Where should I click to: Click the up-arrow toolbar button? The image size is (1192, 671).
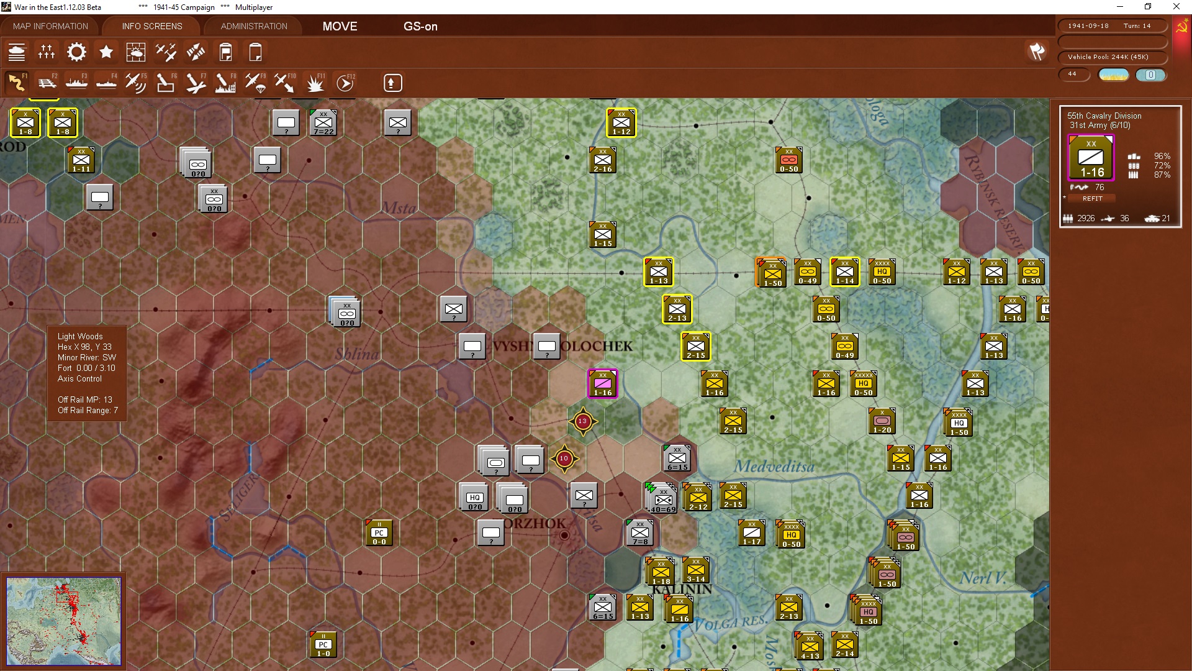tap(392, 83)
